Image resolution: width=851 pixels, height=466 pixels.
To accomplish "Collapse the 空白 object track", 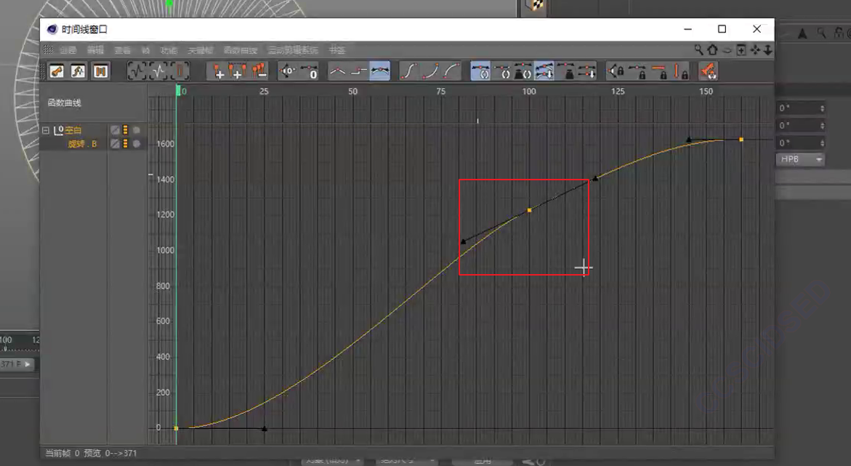I will [x=46, y=130].
